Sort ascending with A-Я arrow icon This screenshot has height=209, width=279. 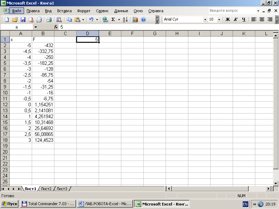tap(125, 20)
